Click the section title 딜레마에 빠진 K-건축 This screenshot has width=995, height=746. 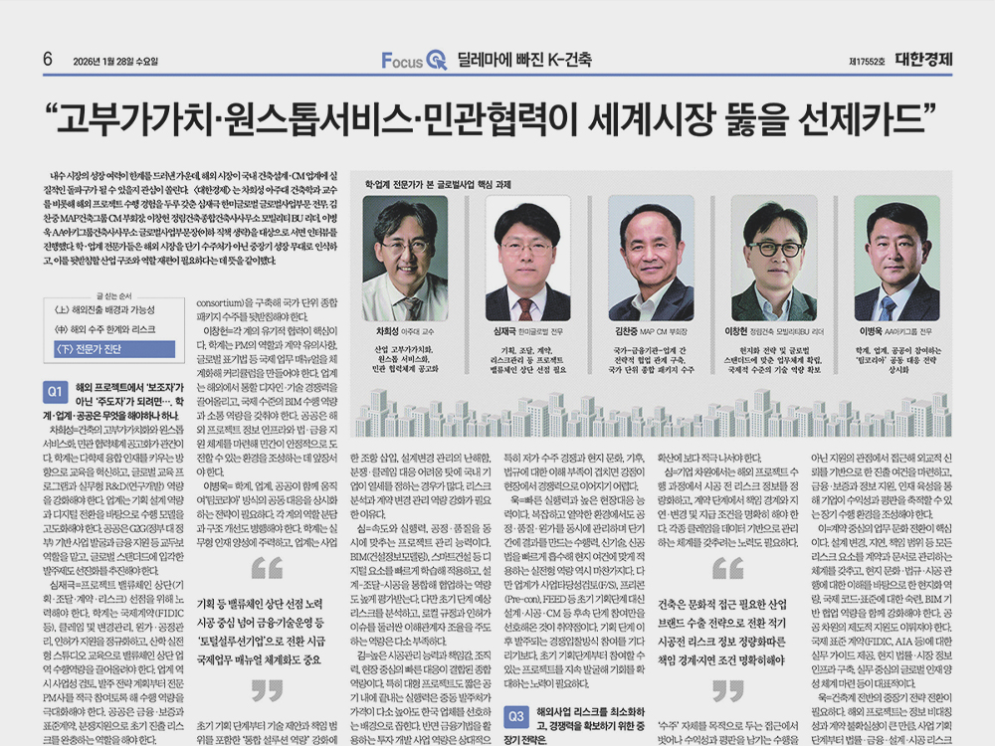524,60
